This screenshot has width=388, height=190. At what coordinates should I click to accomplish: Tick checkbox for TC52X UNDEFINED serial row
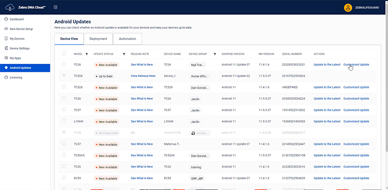(64, 87)
